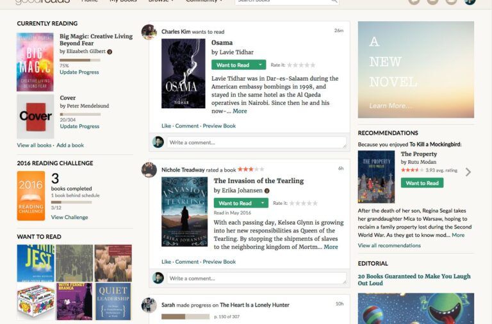Open The Property book cover image
The height and width of the screenshot is (324, 492).
376,177
